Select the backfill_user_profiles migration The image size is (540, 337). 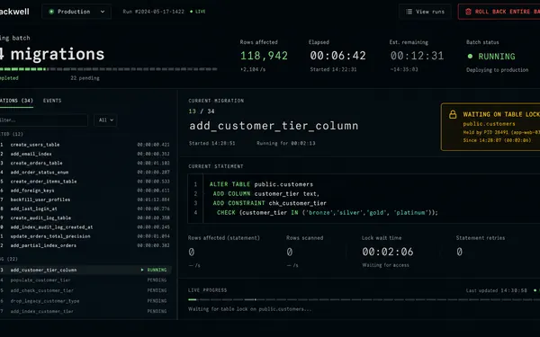point(85,200)
